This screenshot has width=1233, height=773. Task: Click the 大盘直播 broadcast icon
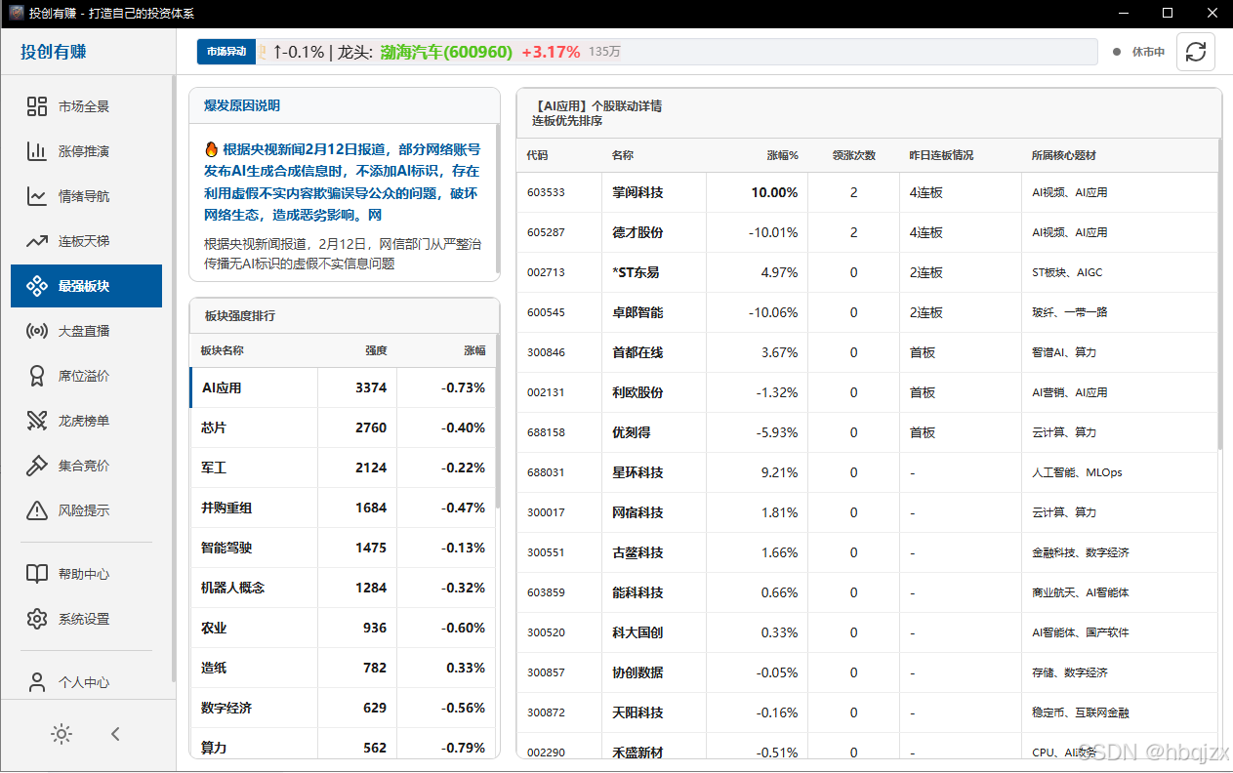coord(37,331)
